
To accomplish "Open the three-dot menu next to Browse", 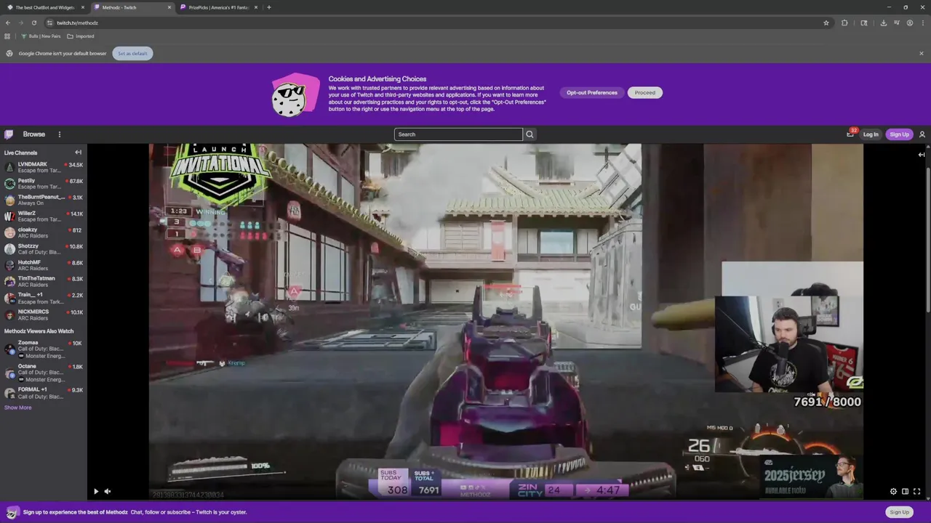I will point(60,134).
